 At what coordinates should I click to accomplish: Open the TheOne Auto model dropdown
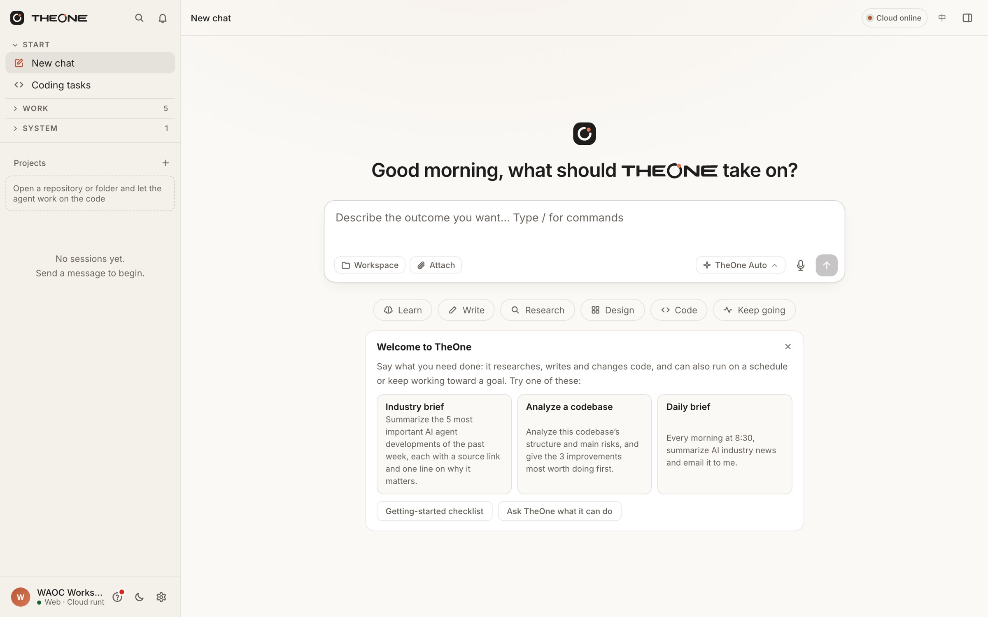740,265
